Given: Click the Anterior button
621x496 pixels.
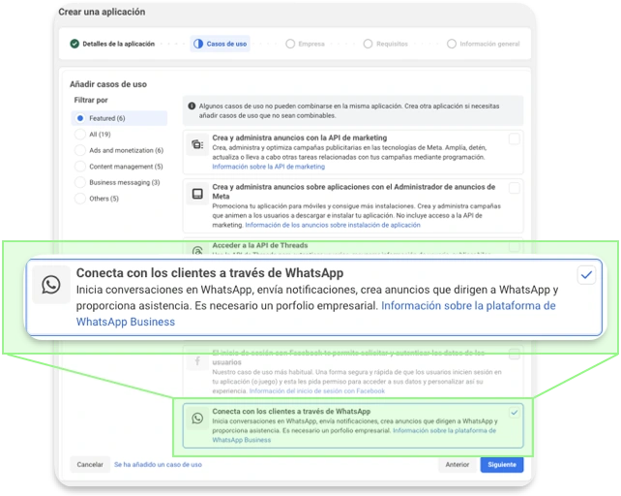Looking at the screenshot, I should point(457,464).
